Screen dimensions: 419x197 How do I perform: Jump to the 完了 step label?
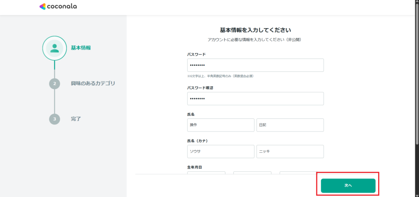click(x=76, y=119)
